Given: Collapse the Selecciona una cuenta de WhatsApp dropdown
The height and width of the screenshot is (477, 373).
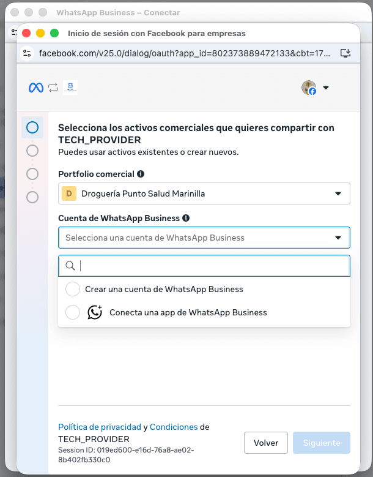Looking at the screenshot, I should tap(204, 238).
